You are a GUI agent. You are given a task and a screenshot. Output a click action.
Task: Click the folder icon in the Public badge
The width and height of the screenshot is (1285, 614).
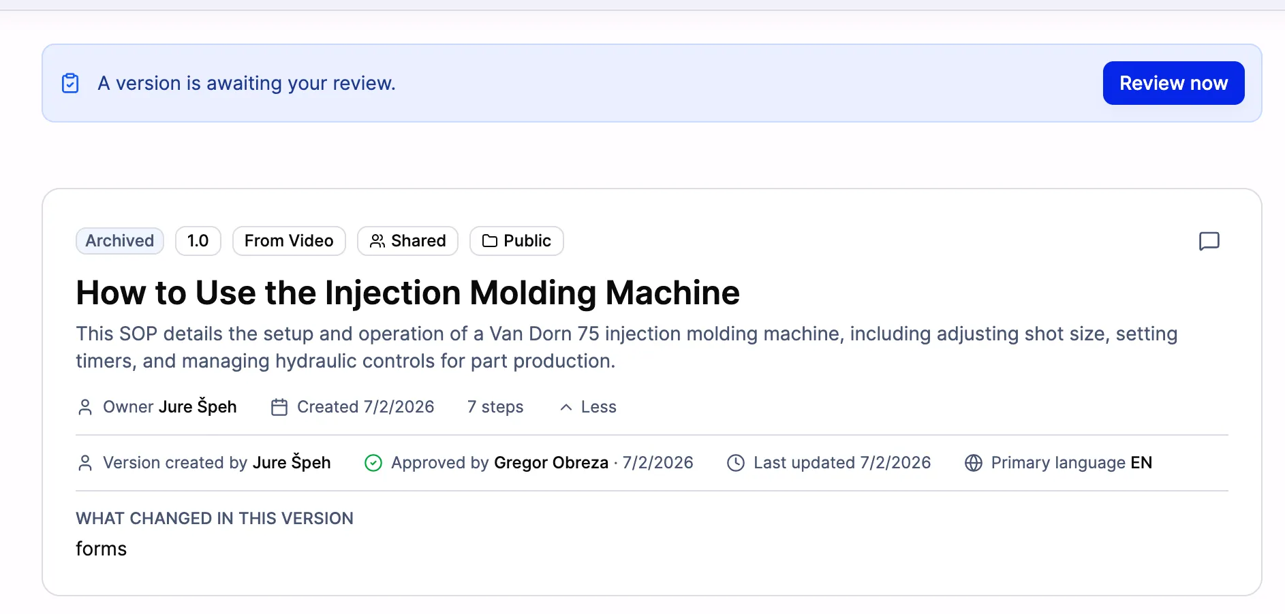(490, 241)
